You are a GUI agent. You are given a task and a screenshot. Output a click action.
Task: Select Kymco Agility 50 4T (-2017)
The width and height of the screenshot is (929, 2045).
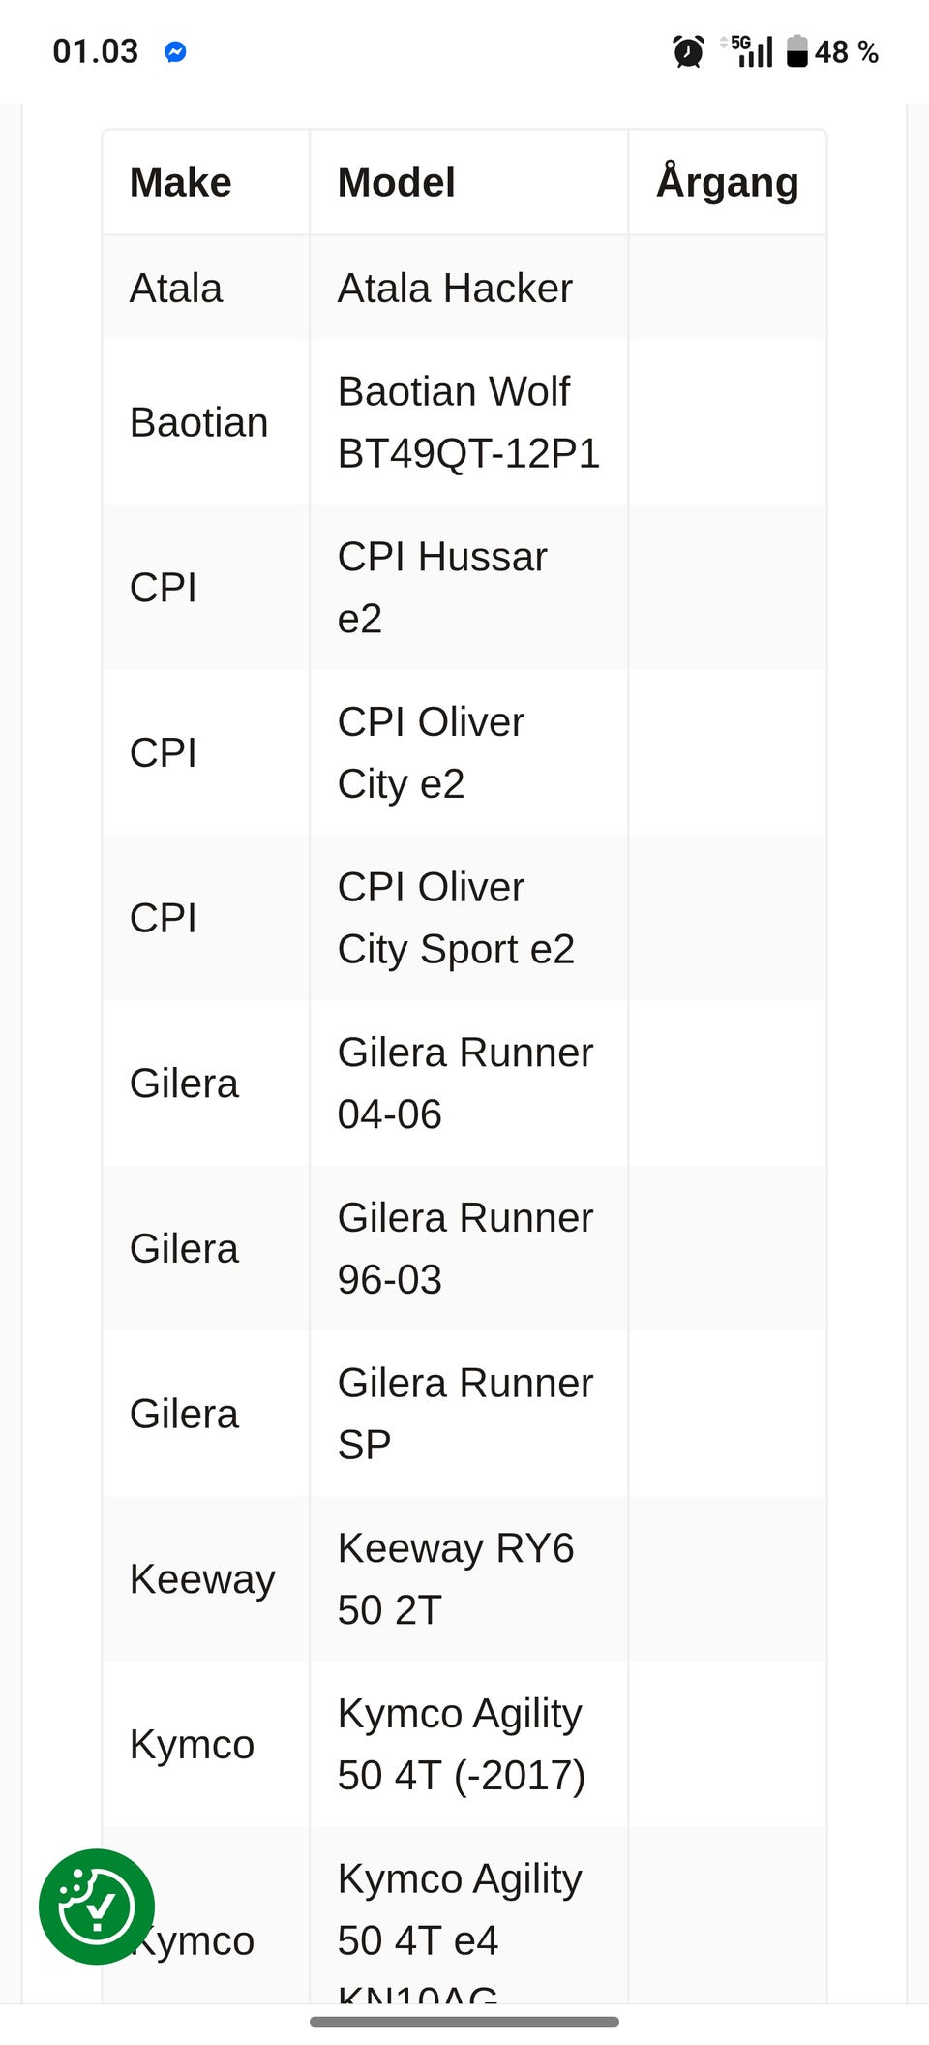(462, 1744)
